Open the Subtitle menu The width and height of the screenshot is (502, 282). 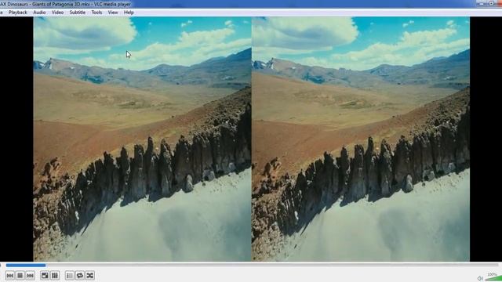78,13
